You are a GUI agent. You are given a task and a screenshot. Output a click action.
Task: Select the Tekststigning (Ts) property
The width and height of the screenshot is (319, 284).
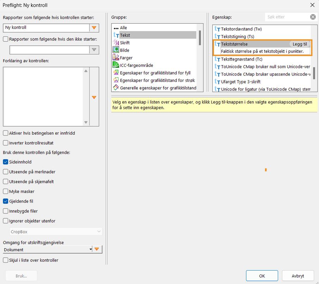(x=238, y=36)
